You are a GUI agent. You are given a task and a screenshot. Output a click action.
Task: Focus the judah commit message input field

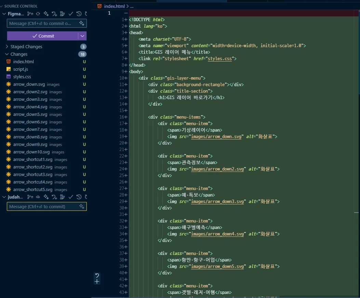coord(41,206)
